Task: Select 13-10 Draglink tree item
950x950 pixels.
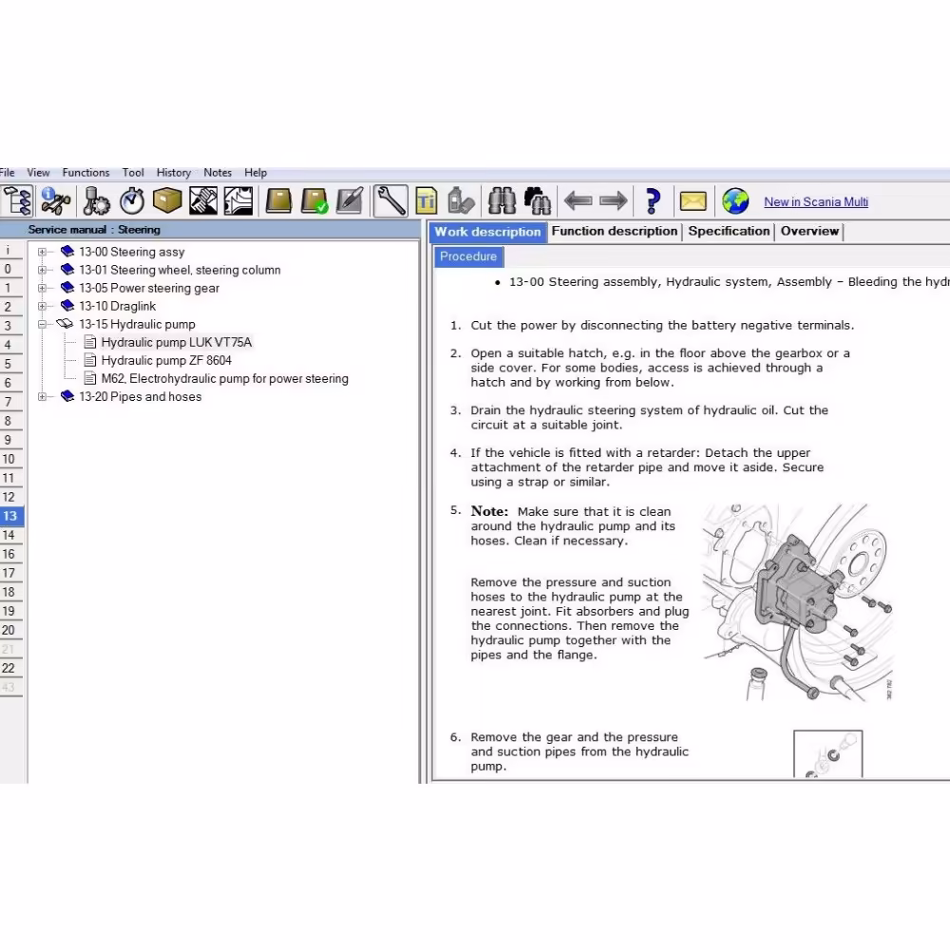Action: [117, 307]
